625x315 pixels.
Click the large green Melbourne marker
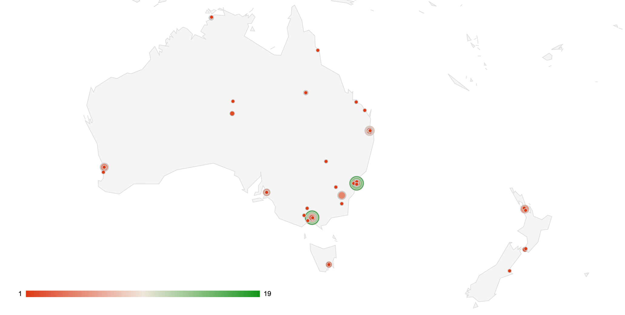[312, 218]
